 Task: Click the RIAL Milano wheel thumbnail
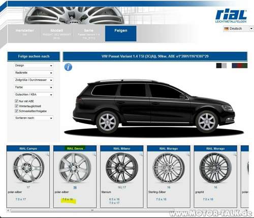tap(122, 168)
